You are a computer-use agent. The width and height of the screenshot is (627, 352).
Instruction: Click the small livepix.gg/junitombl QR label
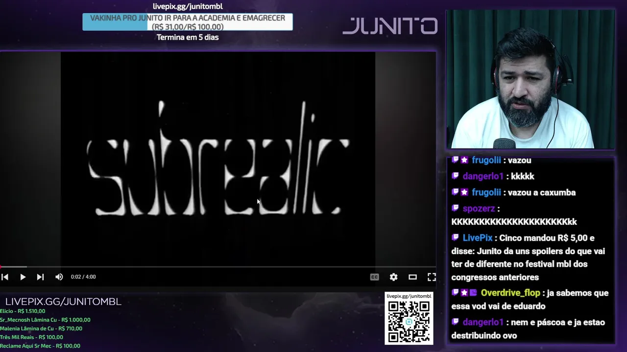pos(409,296)
